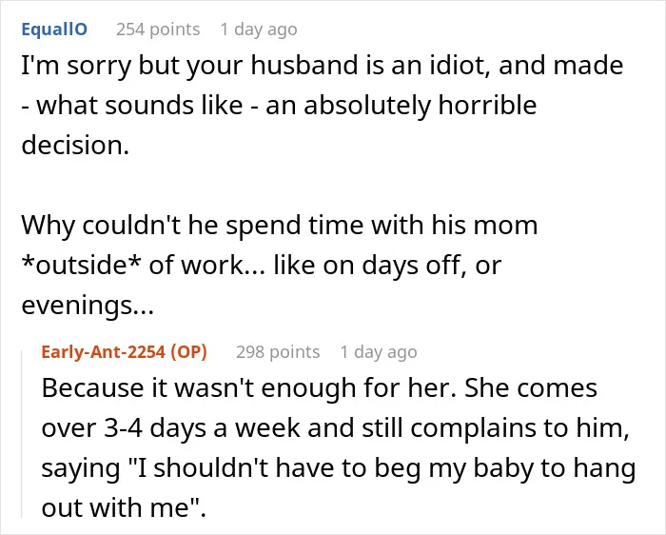The image size is (666, 535).
Task: Click the word "*outside*" in the comment
Action: 81,266
